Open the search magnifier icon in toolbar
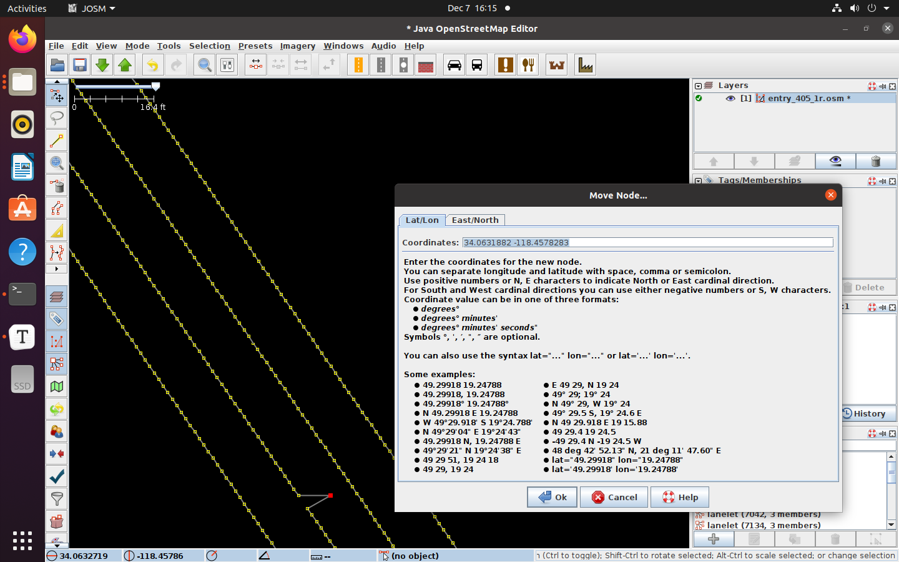Image resolution: width=899 pixels, height=562 pixels. [205, 65]
